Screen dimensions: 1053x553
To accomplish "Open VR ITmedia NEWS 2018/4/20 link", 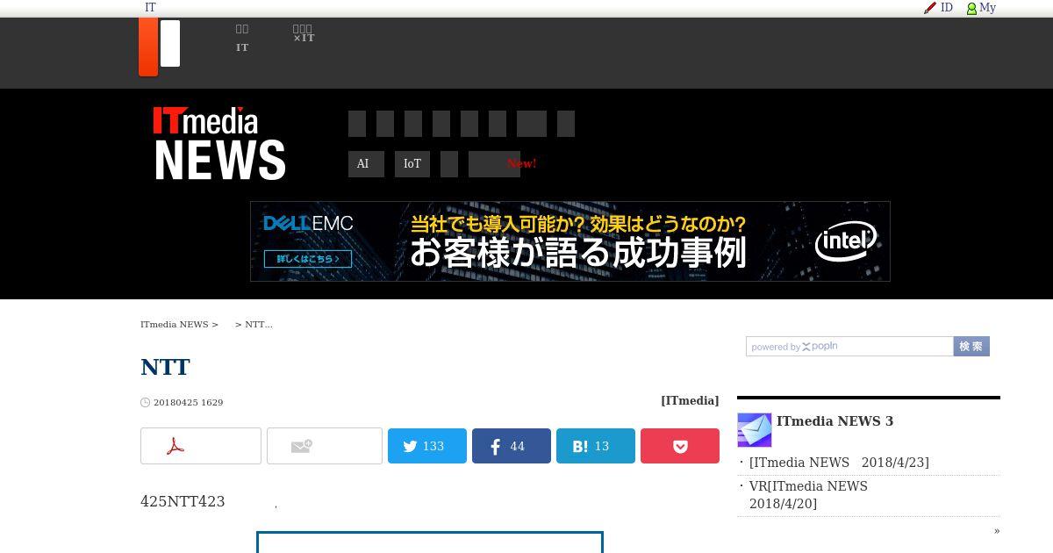I will click(x=808, y=495).
